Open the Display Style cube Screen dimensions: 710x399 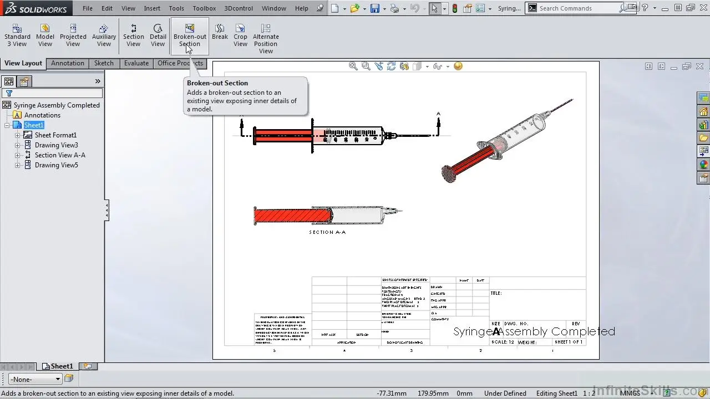(x=417, y=66)
